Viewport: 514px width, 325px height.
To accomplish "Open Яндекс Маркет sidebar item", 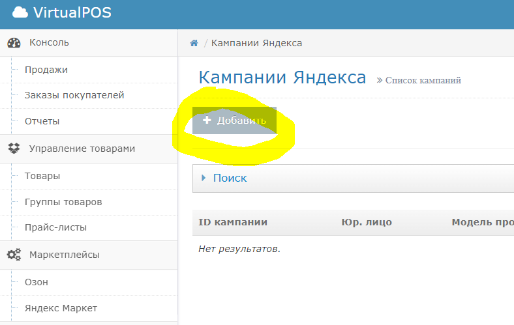I will pyautogui.click(x=61, y=308).
